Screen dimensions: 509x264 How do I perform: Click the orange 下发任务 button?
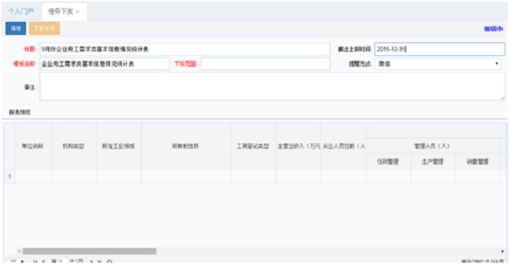44,28
